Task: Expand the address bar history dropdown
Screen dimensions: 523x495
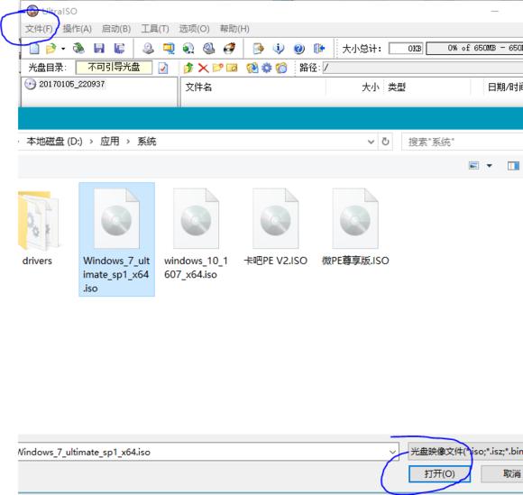Action: tap(371, 142)
